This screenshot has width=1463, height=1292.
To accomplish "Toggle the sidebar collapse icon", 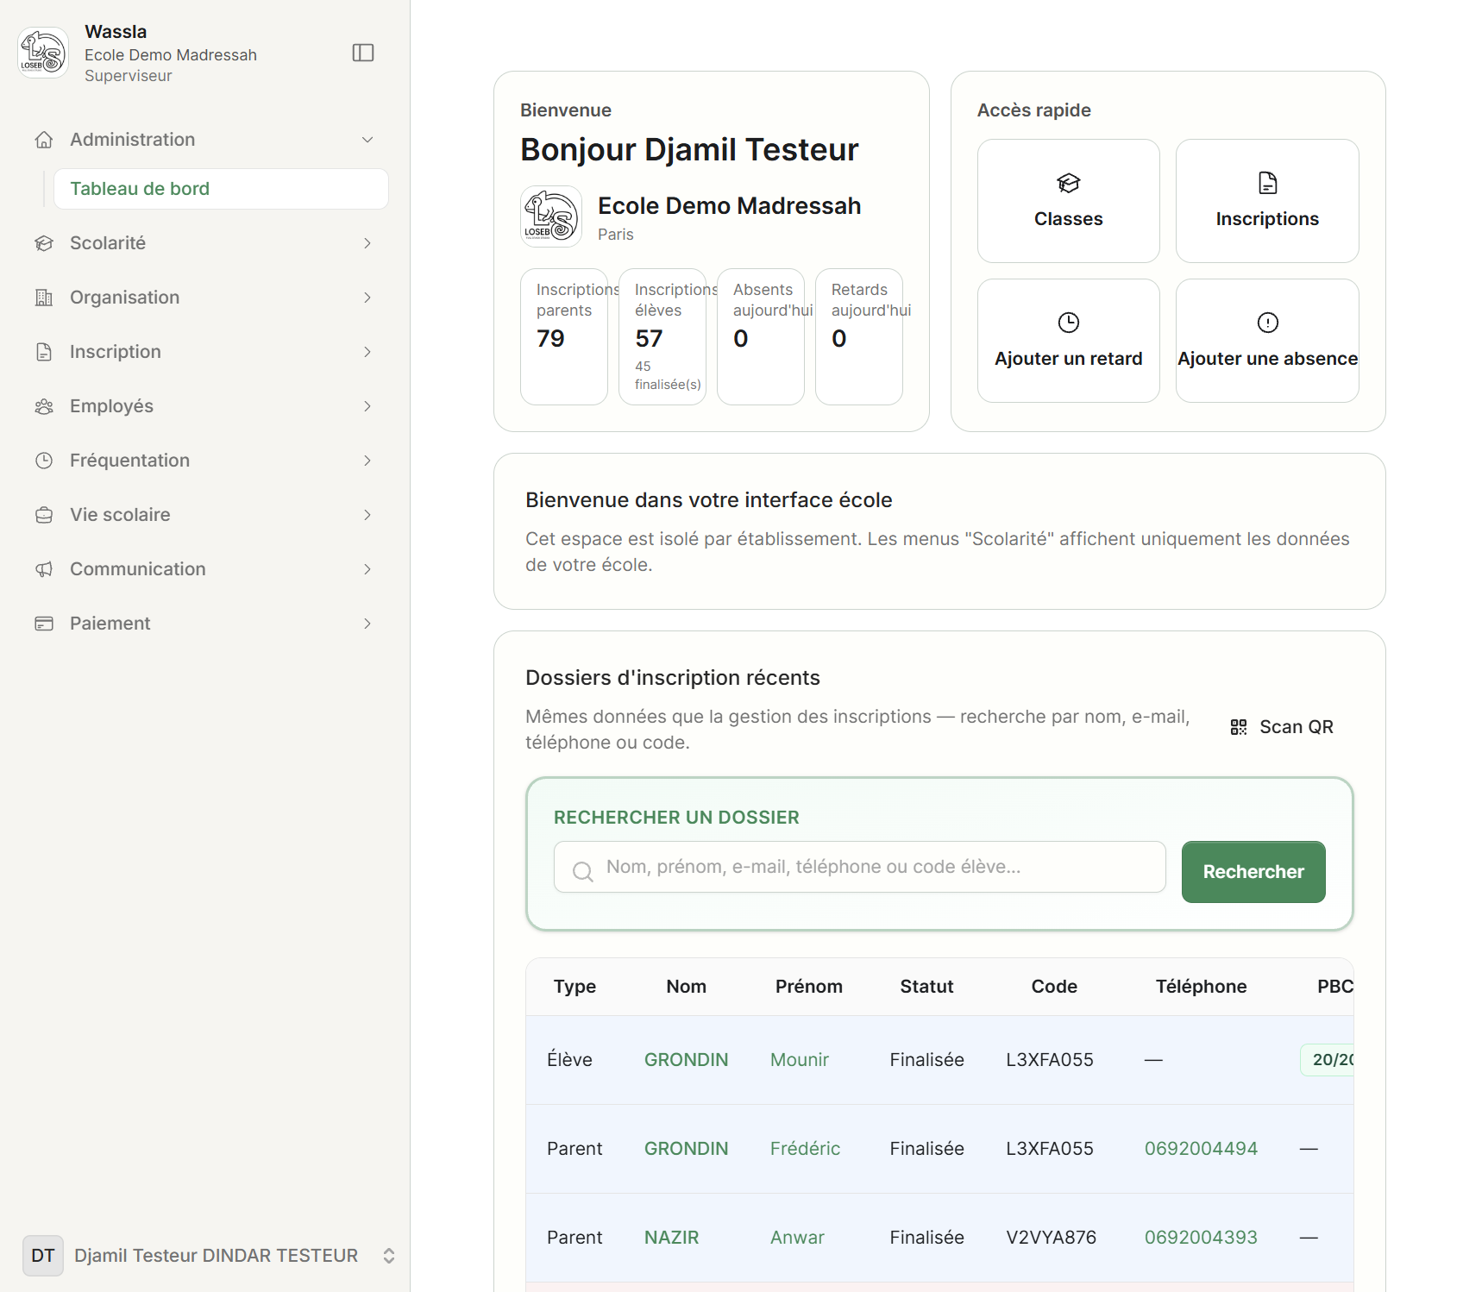I will 363,53.
